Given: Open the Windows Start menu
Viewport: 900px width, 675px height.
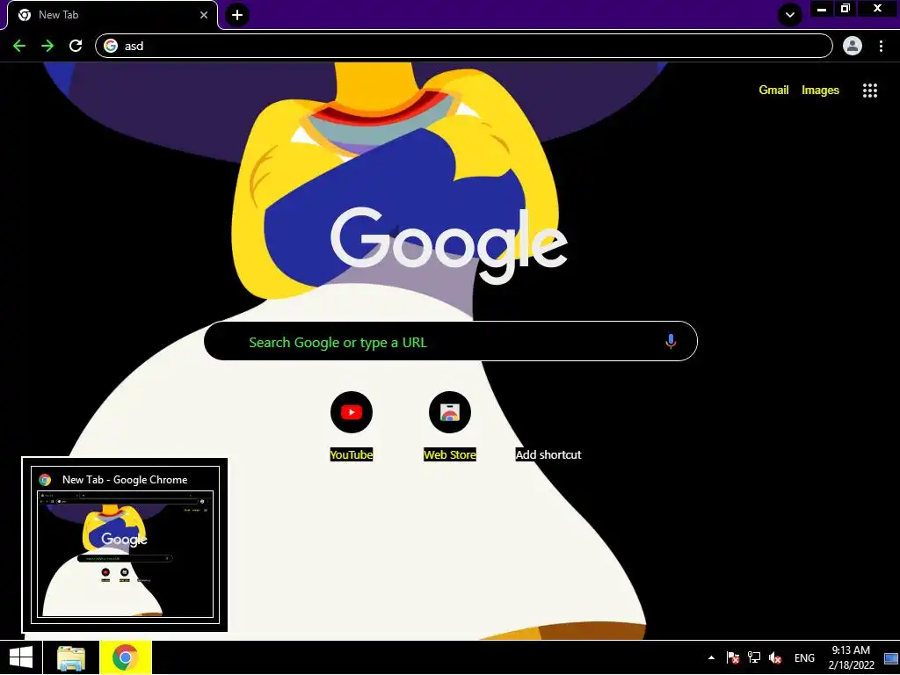Looking at the screenshot, I should (x=21, y=657).
